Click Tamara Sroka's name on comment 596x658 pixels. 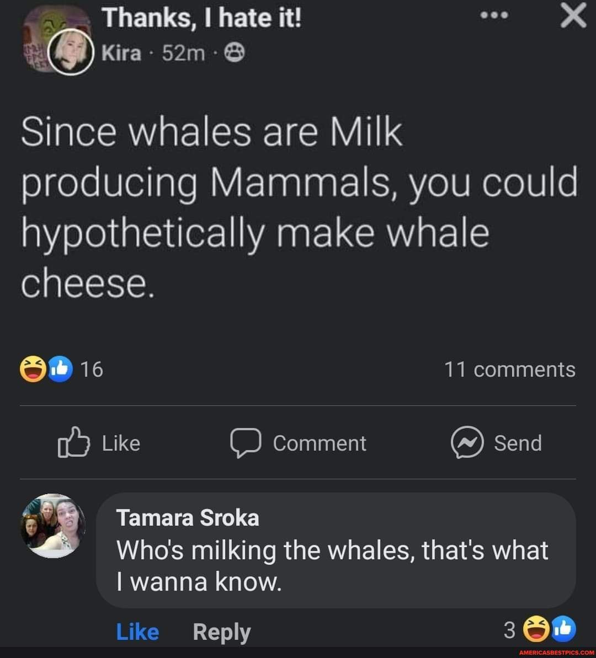point(188,517)
